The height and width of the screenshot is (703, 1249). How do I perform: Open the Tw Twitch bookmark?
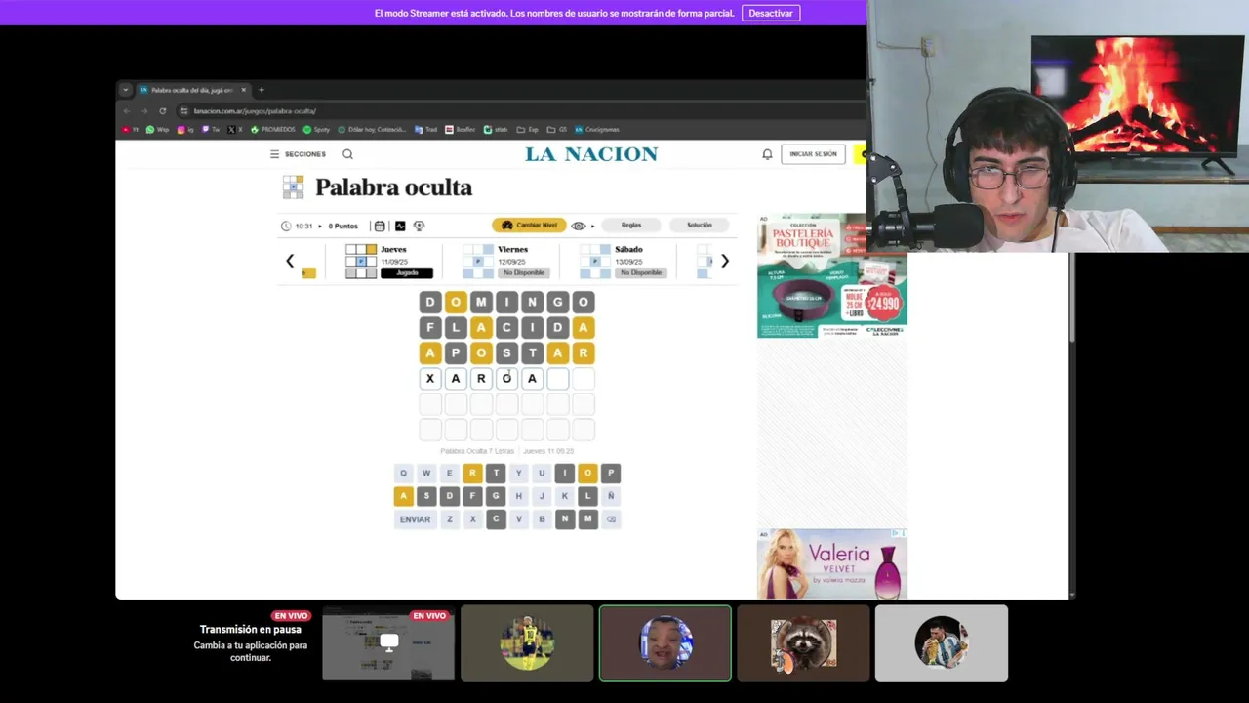[211, 129]
